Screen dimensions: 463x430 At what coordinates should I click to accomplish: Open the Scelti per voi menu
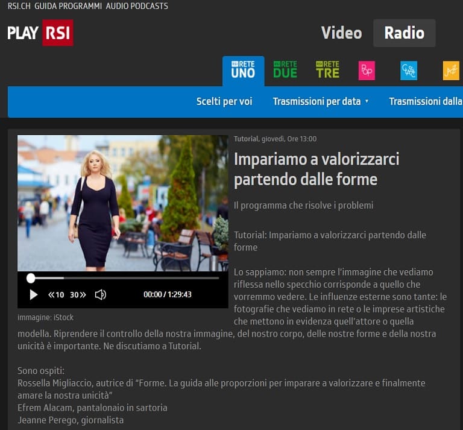coord(224,101)
